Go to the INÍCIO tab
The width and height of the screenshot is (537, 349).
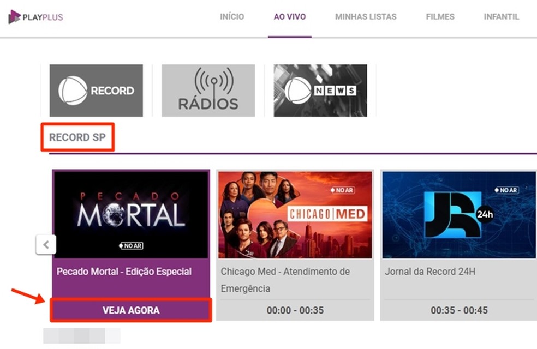(232, 17)
